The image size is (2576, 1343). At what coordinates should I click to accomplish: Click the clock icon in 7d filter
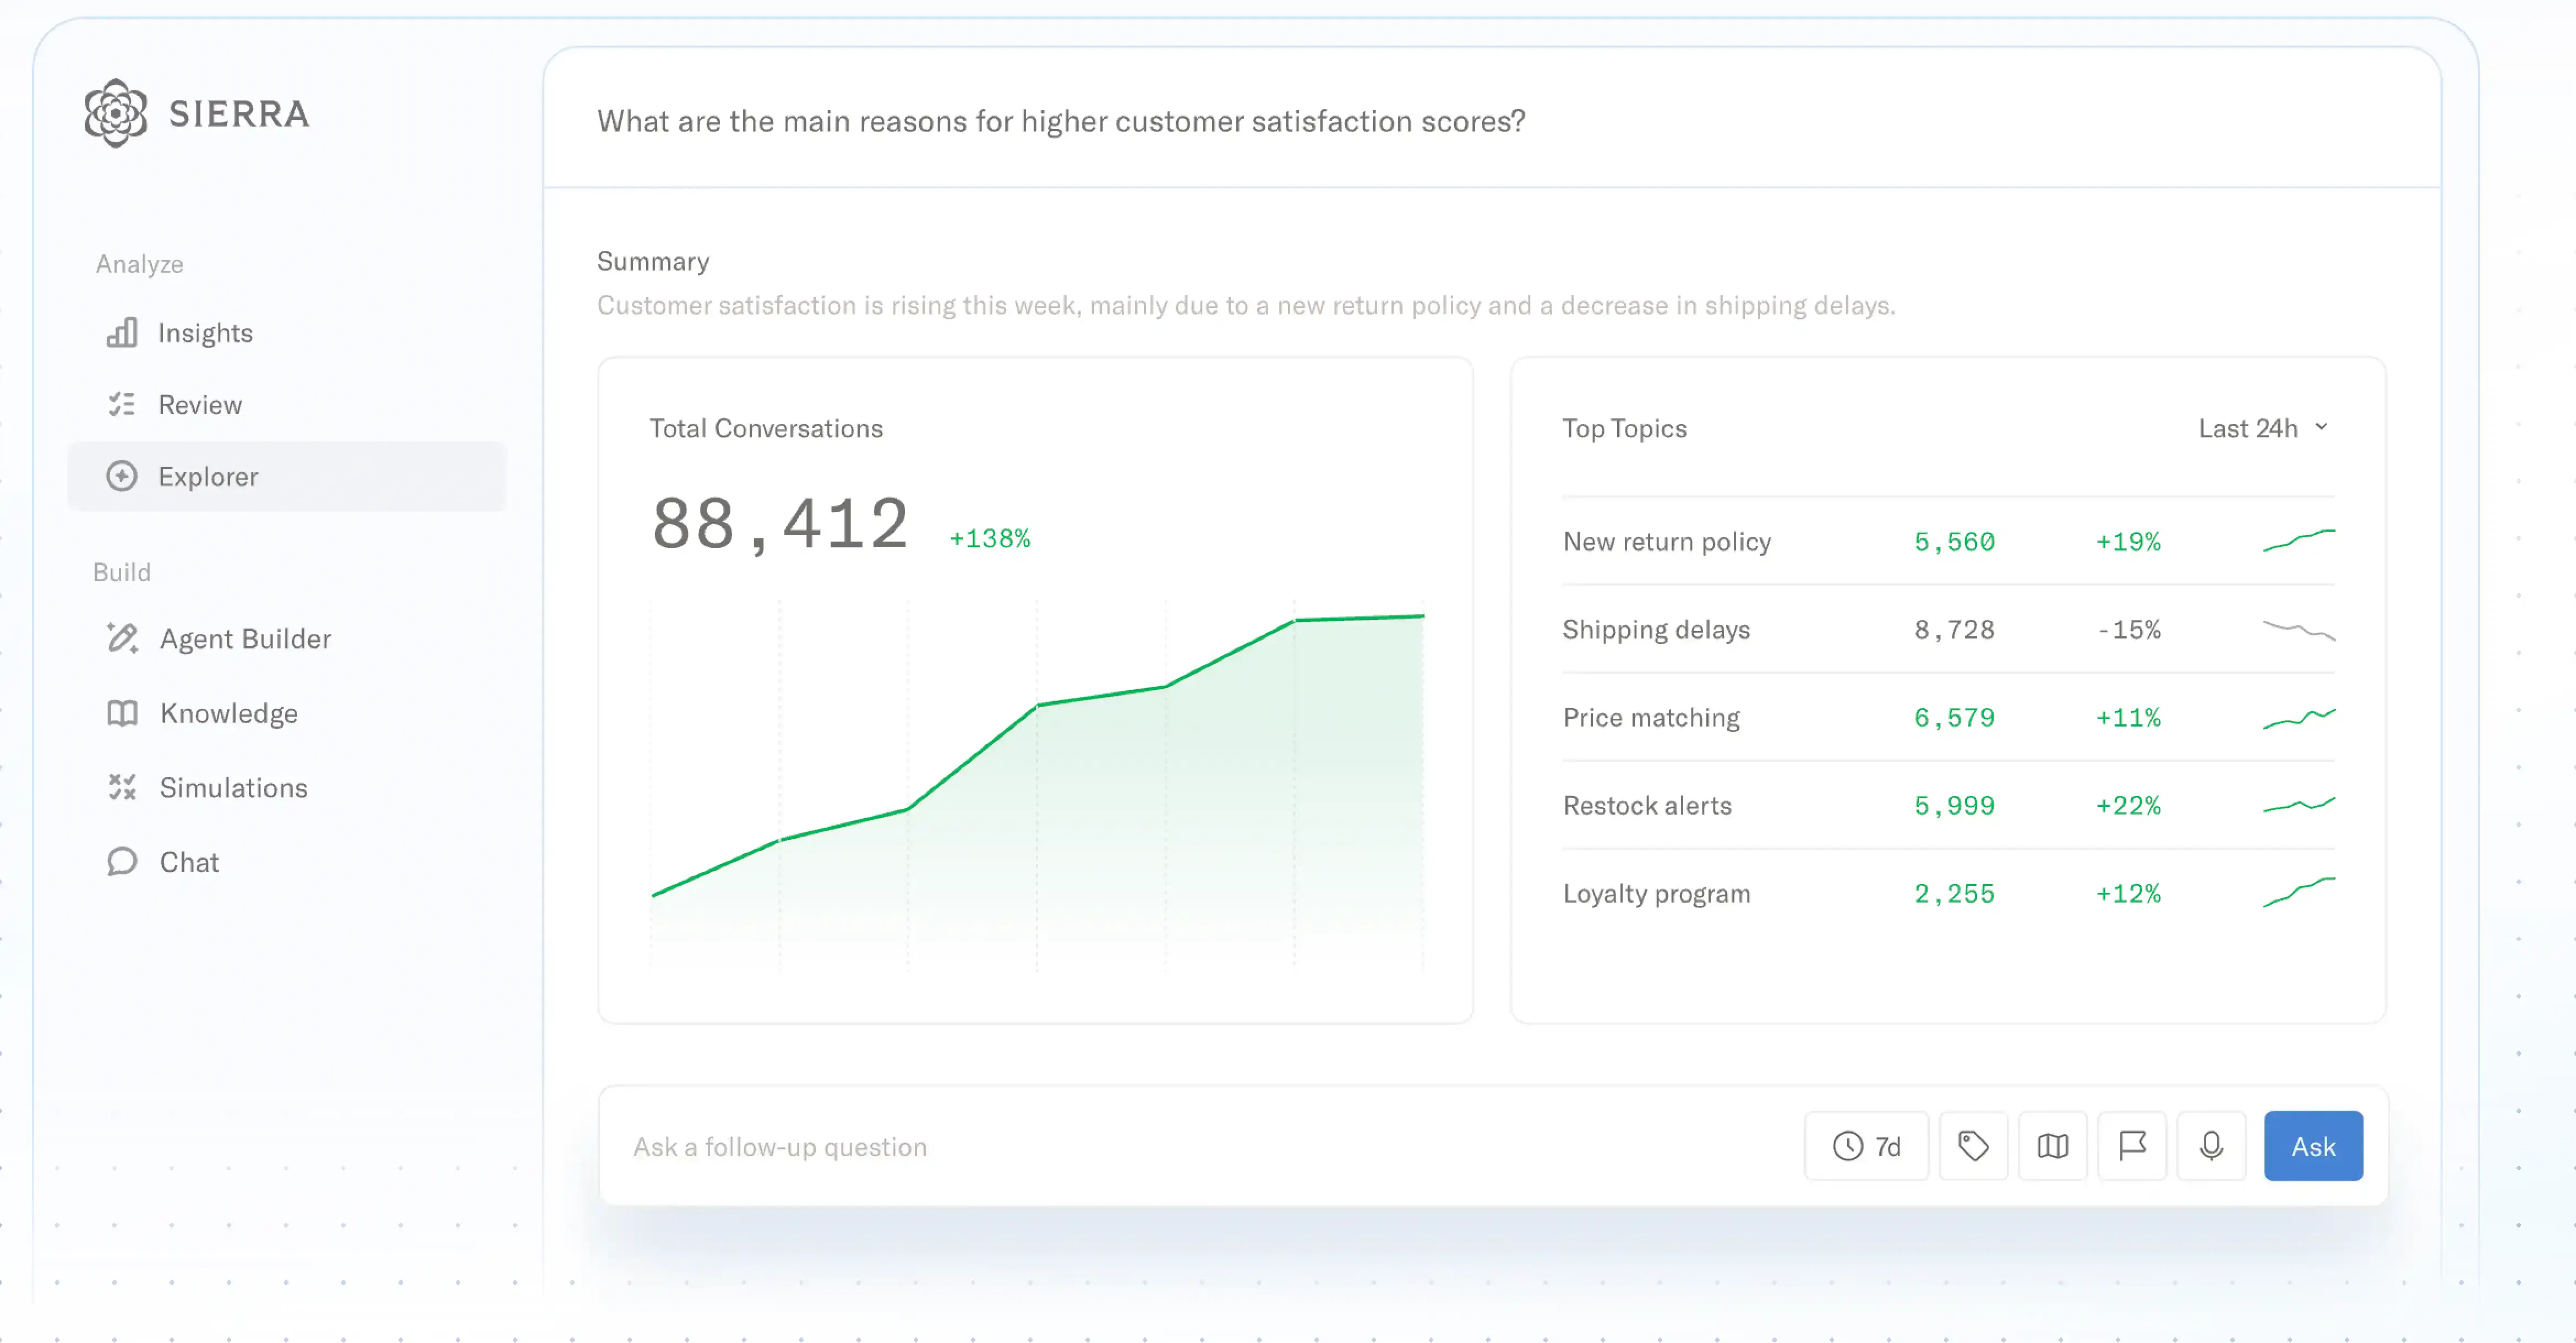(x=1848, y=1146)
